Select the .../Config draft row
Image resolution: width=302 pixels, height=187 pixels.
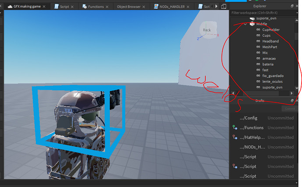coord(264,118)
